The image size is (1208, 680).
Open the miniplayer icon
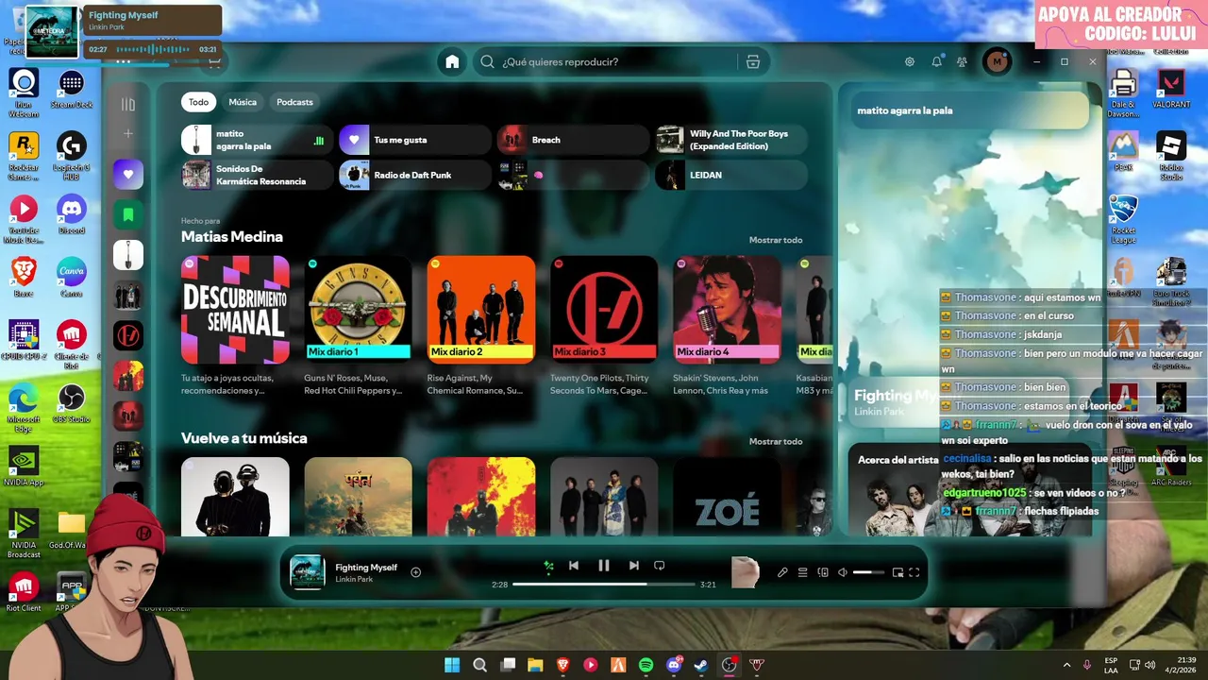click(898, 572)
